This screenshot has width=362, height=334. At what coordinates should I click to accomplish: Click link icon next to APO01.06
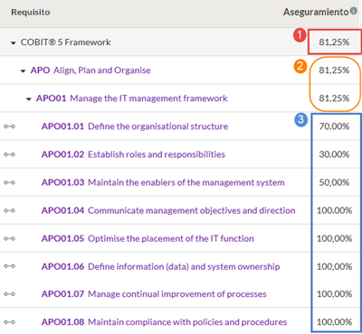click(x=9, y=266)
